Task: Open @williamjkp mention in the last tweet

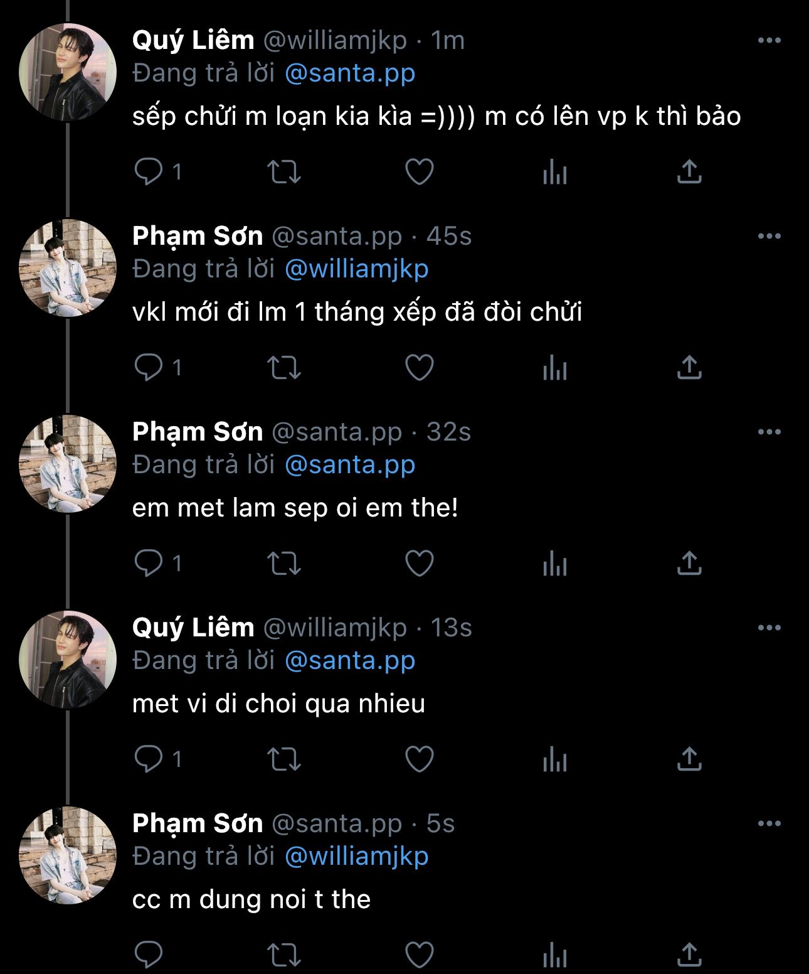Action: click(356, 857)
